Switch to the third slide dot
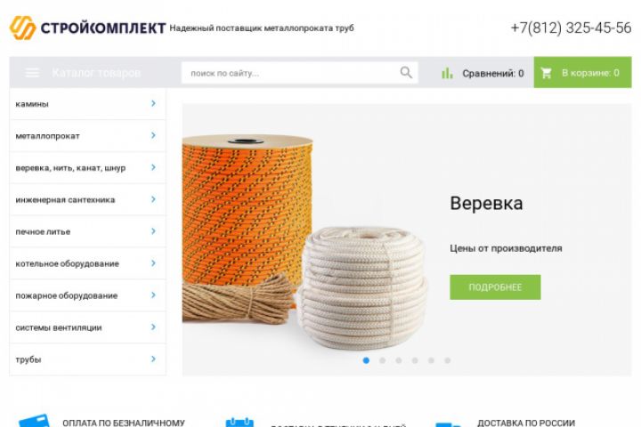The width and height of the screenshot is (641, 427). [399, 360]
